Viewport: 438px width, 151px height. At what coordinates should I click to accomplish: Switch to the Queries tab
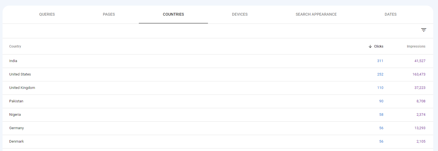(47, 14)
